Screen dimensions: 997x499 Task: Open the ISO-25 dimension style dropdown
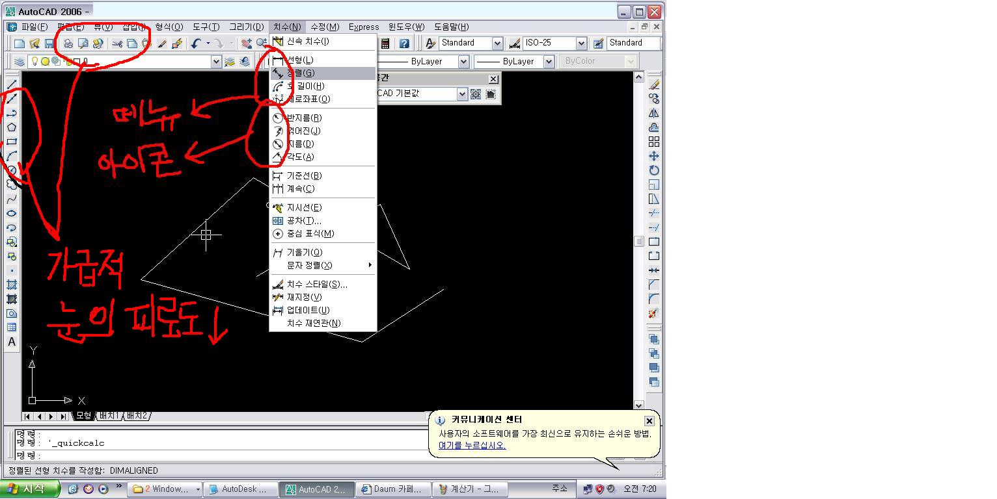pyautogui.click(x=581, y=44)
